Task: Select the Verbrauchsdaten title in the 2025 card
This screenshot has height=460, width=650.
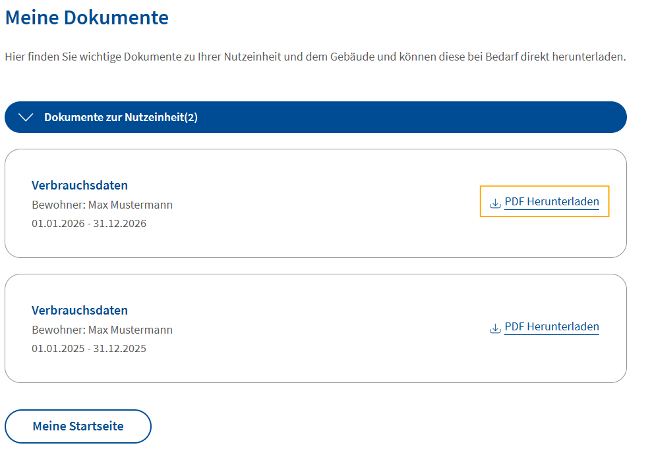Action: (80, 310)
